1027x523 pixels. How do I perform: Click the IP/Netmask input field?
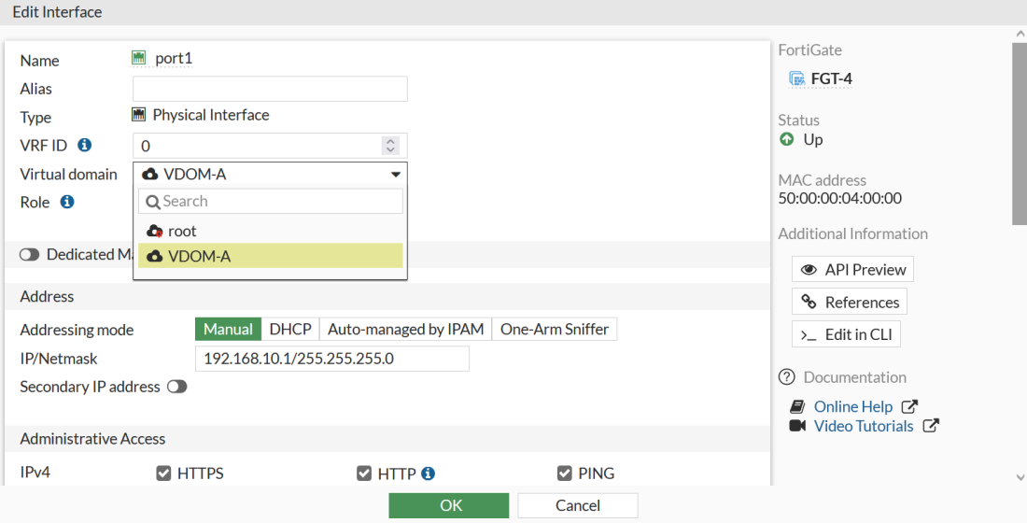coord(331,359)
